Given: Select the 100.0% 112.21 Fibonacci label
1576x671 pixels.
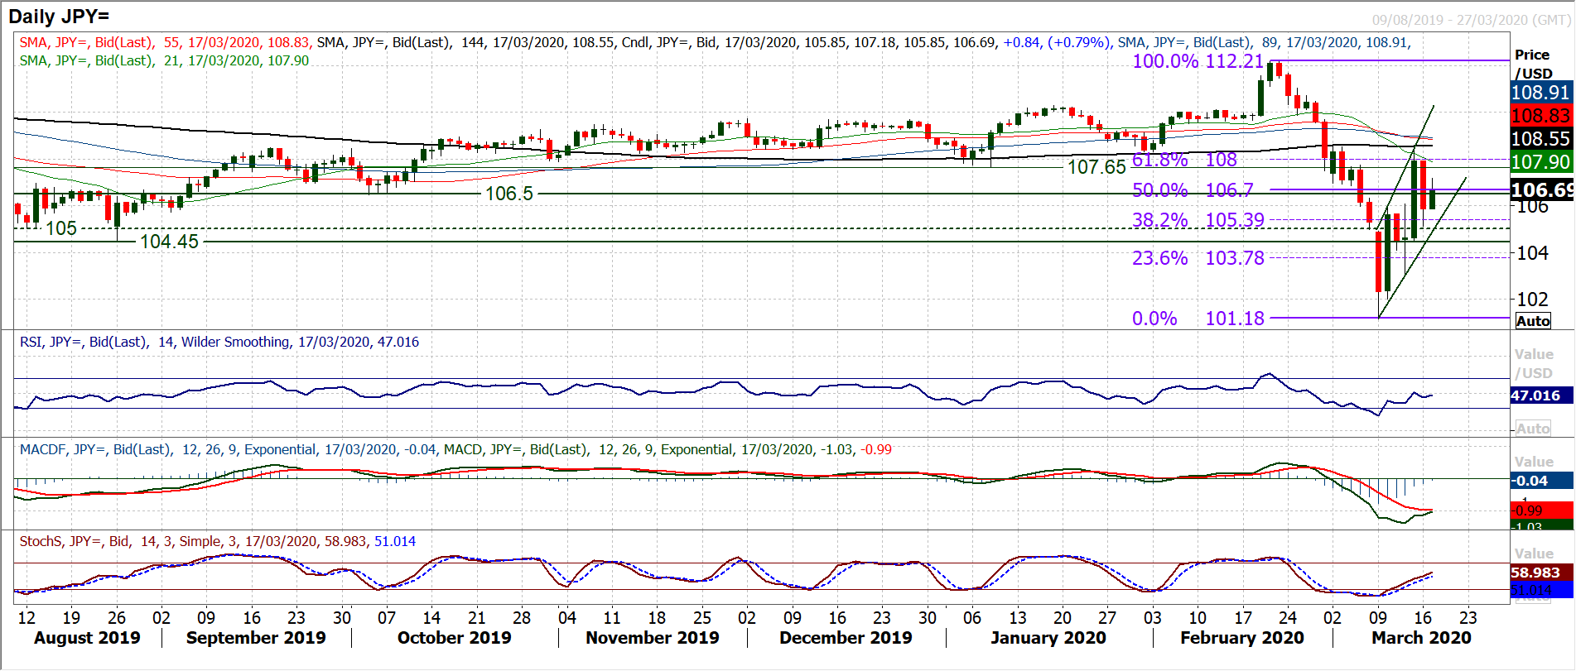Looking at the screenshot, I should point(1198,61).
